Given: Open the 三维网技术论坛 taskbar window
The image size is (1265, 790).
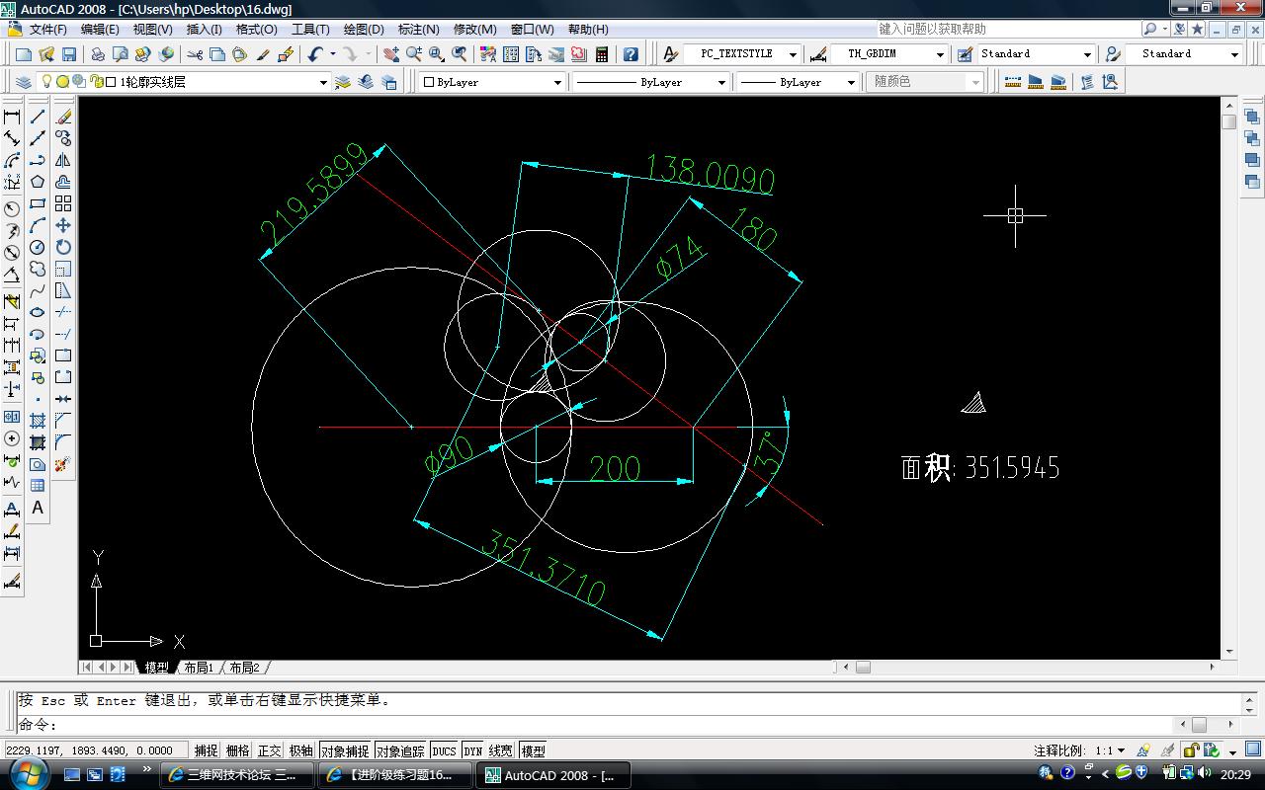Looking at the screenshot, I should coord(236,775).
